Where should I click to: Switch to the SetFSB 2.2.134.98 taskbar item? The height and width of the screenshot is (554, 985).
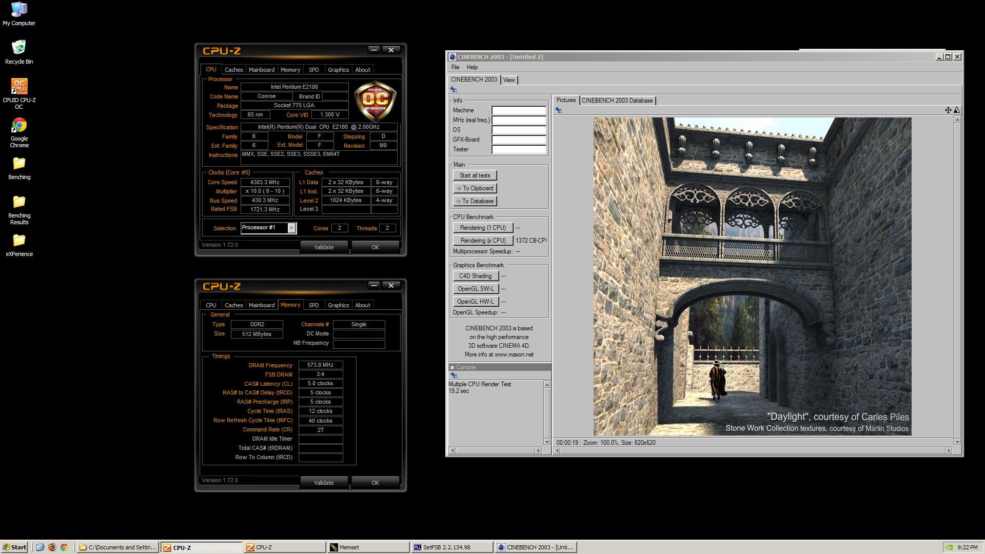[452, 547]
